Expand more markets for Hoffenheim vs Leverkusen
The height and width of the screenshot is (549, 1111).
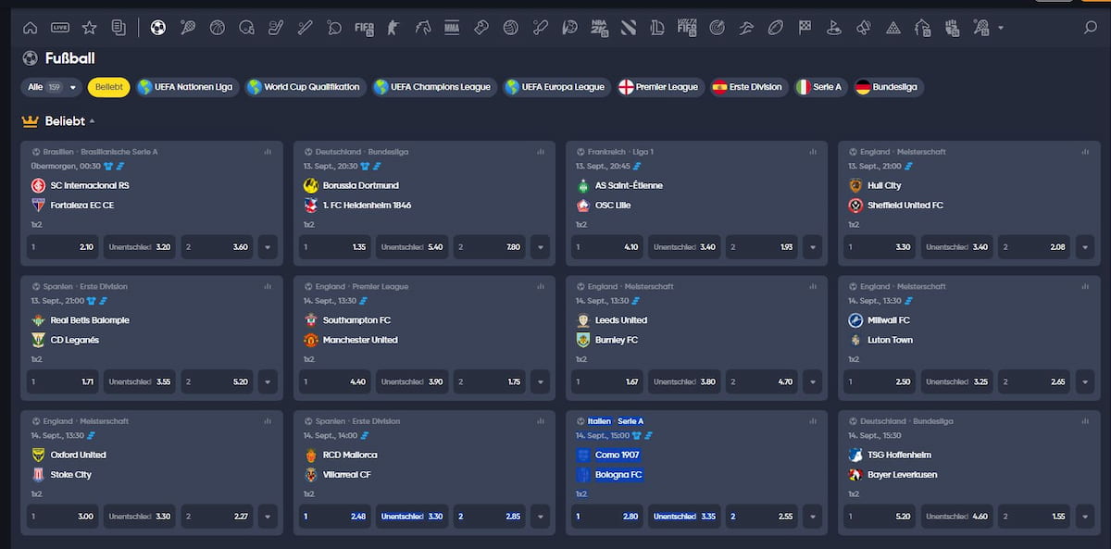click(x=1084, y=517)
